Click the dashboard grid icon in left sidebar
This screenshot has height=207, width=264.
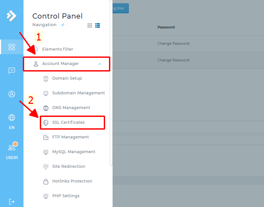click(12, 47)
